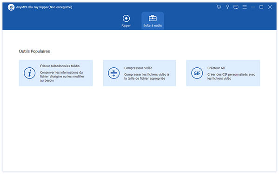Open the shopping cart purchase icon
The image size is (279, 174).
[x=219, y=7]
